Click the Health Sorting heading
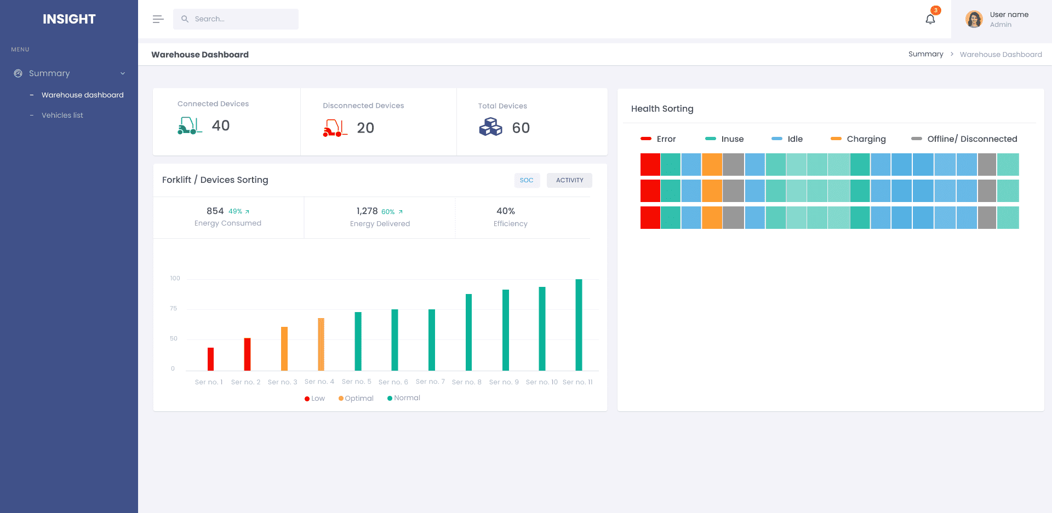The height and width of the screenshot is (513, 1052). [x=662, y=109]
